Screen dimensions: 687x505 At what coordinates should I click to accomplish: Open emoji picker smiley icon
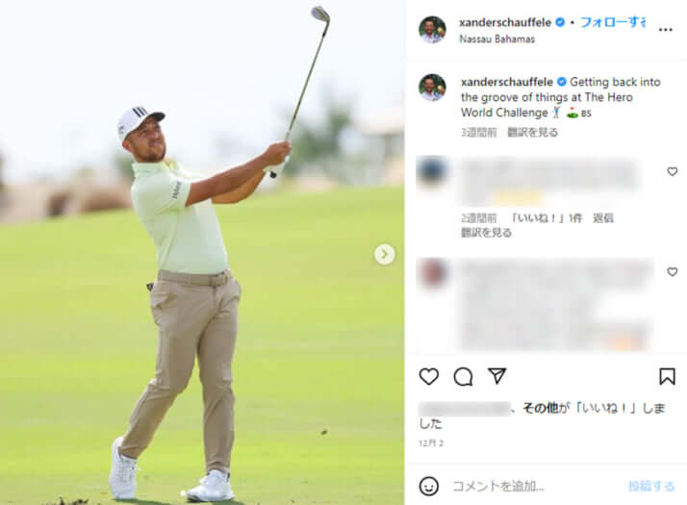(428, 486)
